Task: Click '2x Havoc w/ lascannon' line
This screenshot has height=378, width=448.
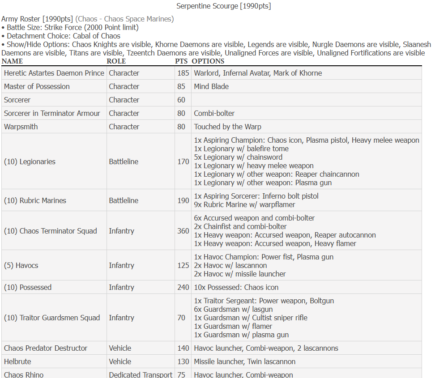Action: pyautogui.click(x=230, y=266)
